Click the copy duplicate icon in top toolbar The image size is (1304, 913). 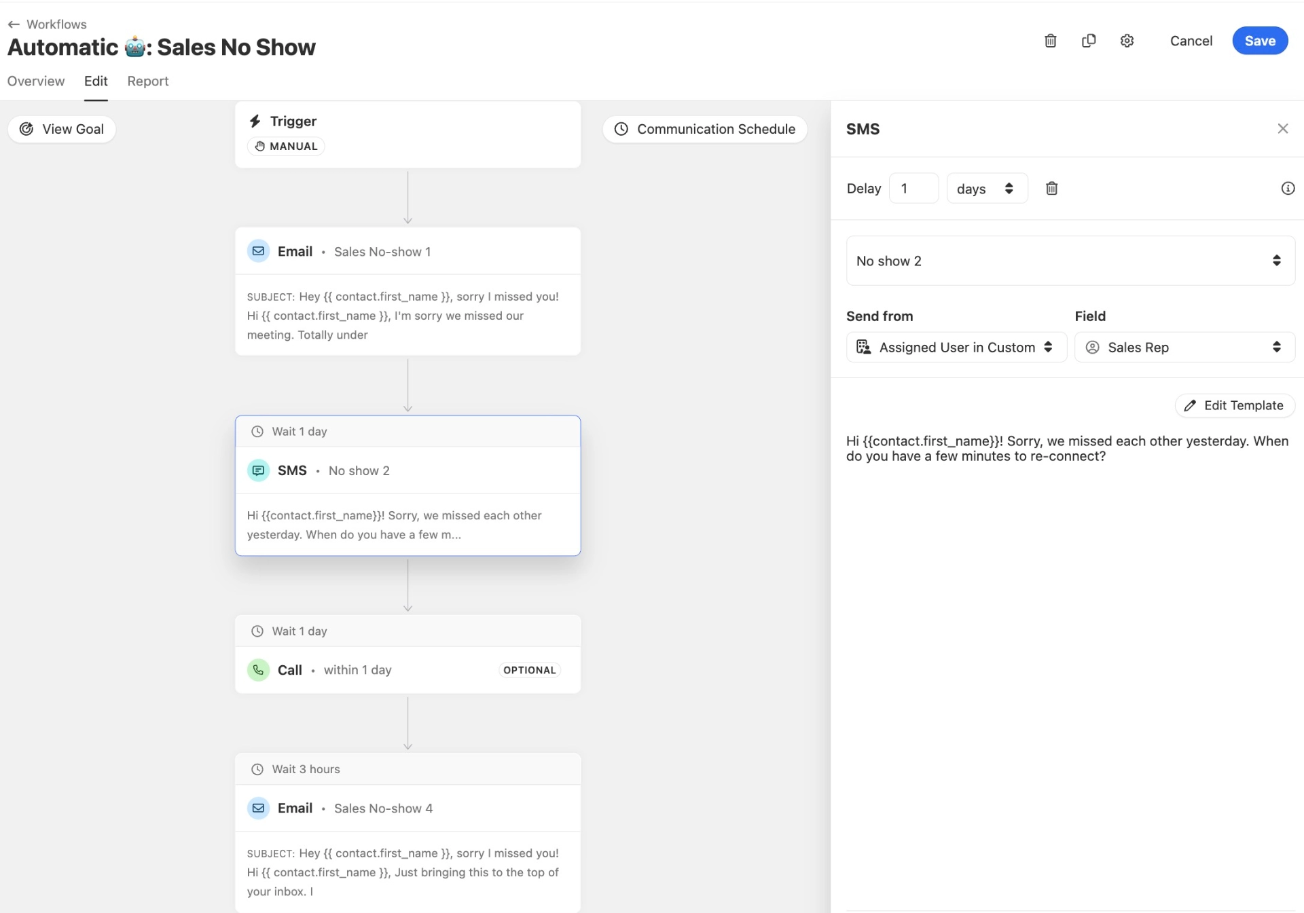click(1088, 41)
